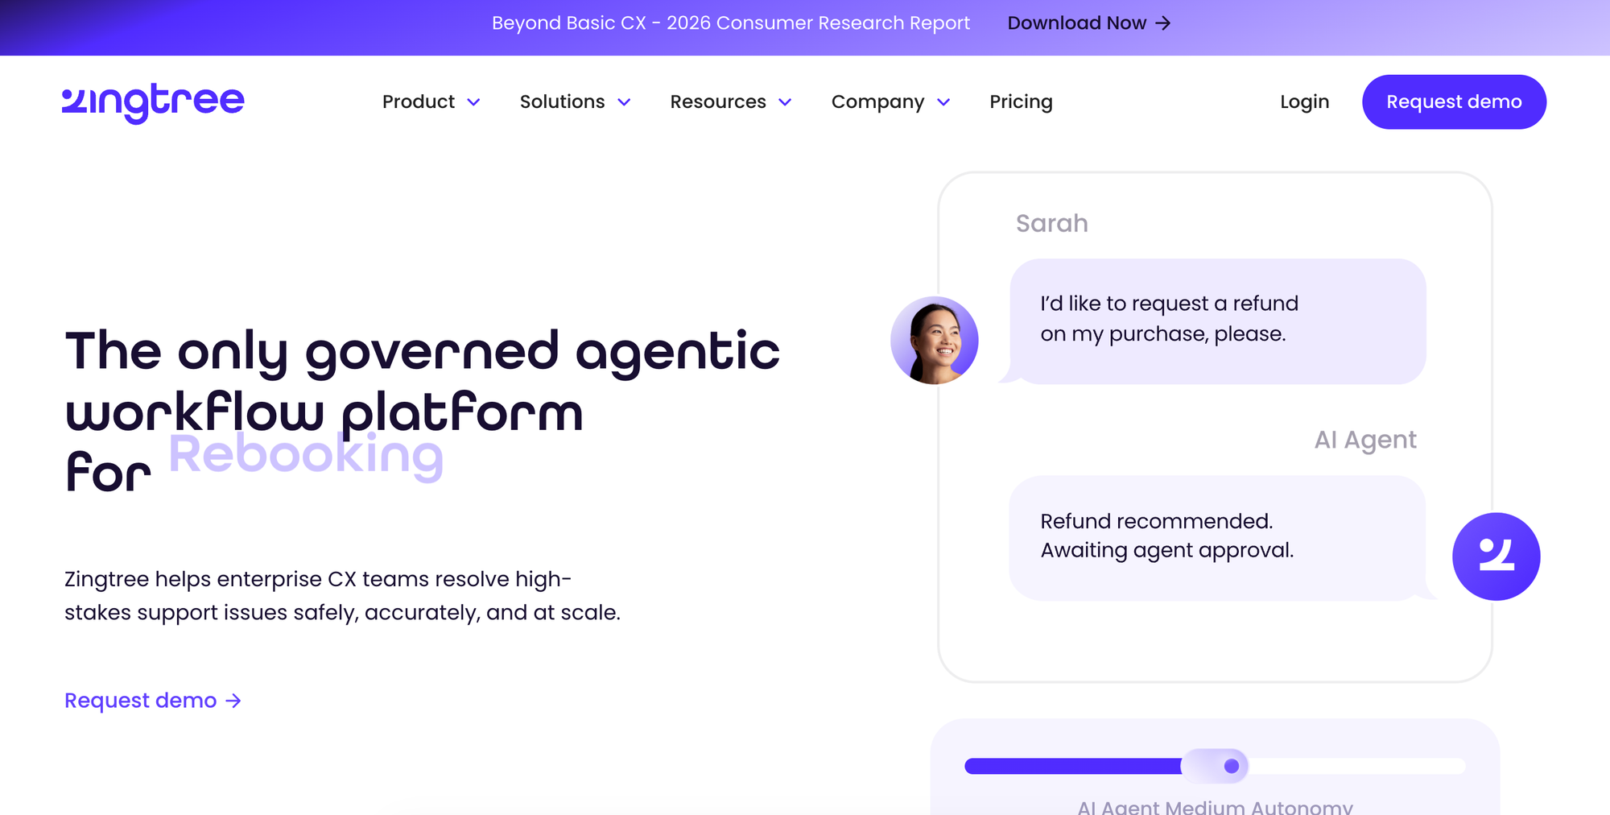Click the Download Now banner link

click(1088, 23)
